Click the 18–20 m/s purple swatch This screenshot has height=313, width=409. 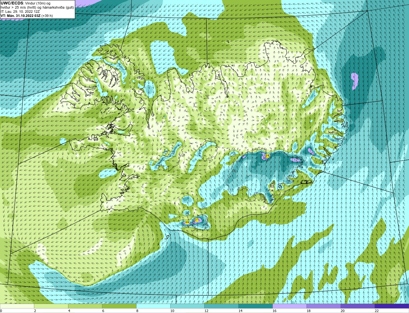pos(324,306)
